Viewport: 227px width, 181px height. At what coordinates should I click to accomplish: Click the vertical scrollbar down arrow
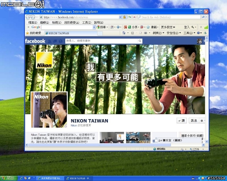tap(206, 142)
